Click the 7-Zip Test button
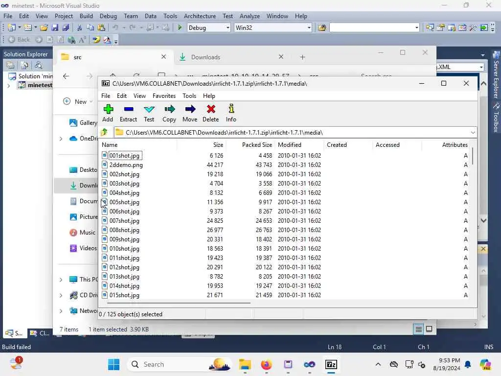Image resolution: width=501 pixels, height=376 pixels. [x=149, y=113]
